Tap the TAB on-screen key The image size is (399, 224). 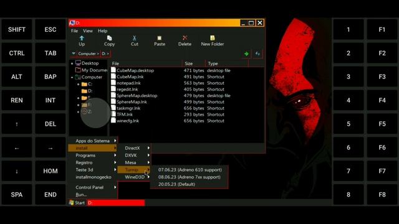click(x=50, y=53)
